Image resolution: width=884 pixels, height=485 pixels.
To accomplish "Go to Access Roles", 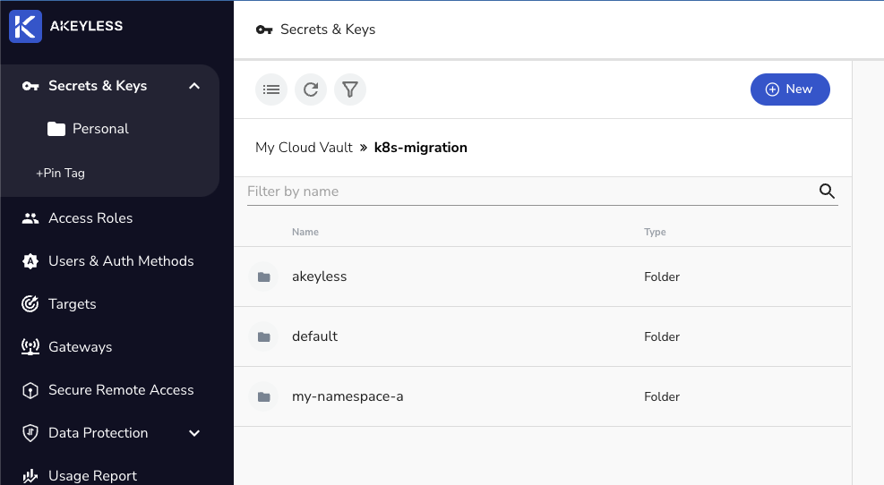I will pyautogui.click(x=90, y=218).
